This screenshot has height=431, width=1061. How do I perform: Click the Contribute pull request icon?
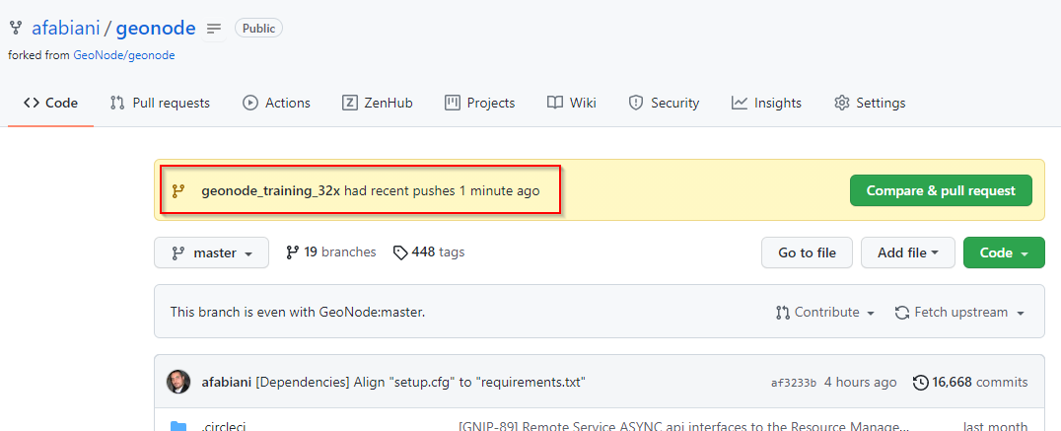pyautogui.click(x=783, y=313)
